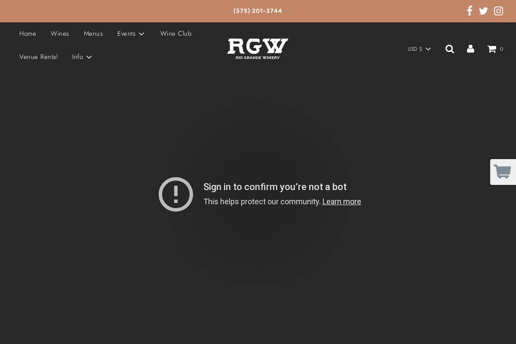This screenshot has width=516, height=344.
Task: Open the shopping cart
Action: [x=491, y=49]
